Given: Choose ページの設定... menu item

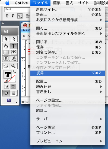Looking at the screenshot, I should point(68,100).
